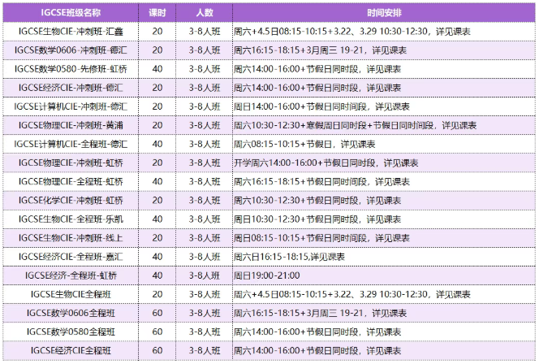Select the IGCSE经济-全程班-虹桥 class name
Viewport: 539px width, 364px height.
(x=71, y=275)
